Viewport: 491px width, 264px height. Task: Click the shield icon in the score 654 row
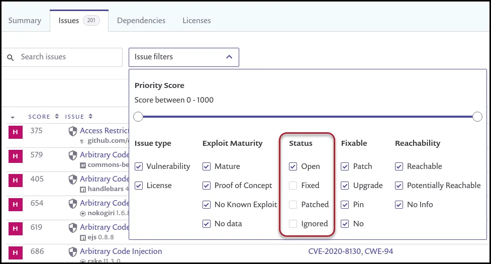[x=73, y=204]
